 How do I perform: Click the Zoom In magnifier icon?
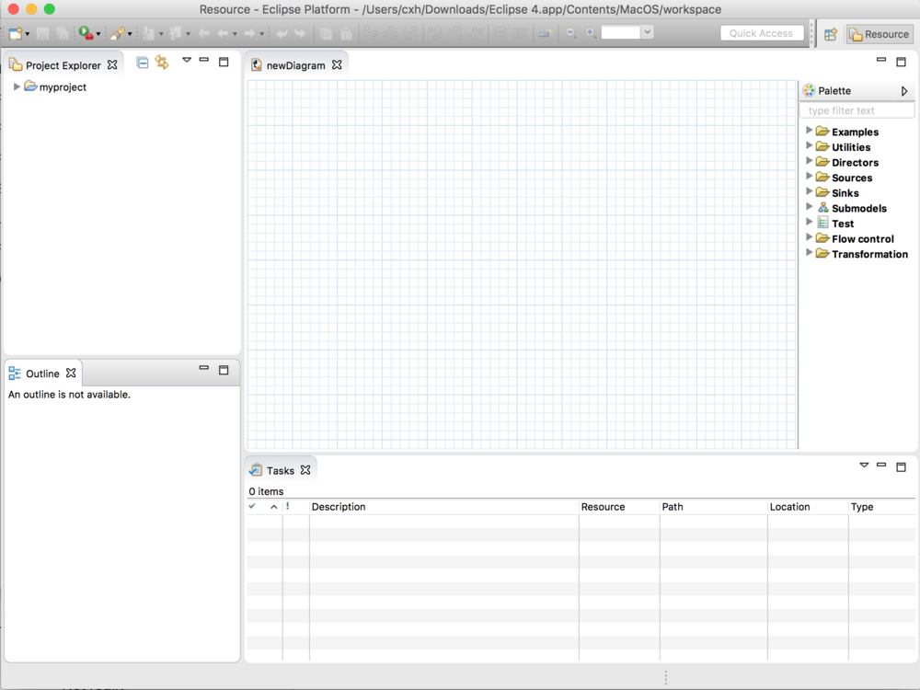coord(590,32)
